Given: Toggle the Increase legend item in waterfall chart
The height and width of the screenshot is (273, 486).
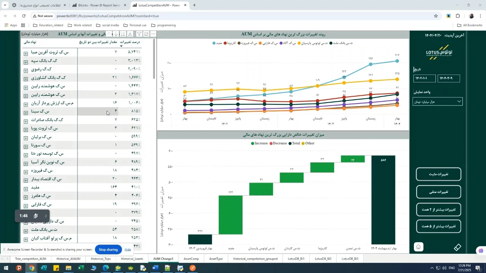Looking at the screenshot, I should pos(259,143).
